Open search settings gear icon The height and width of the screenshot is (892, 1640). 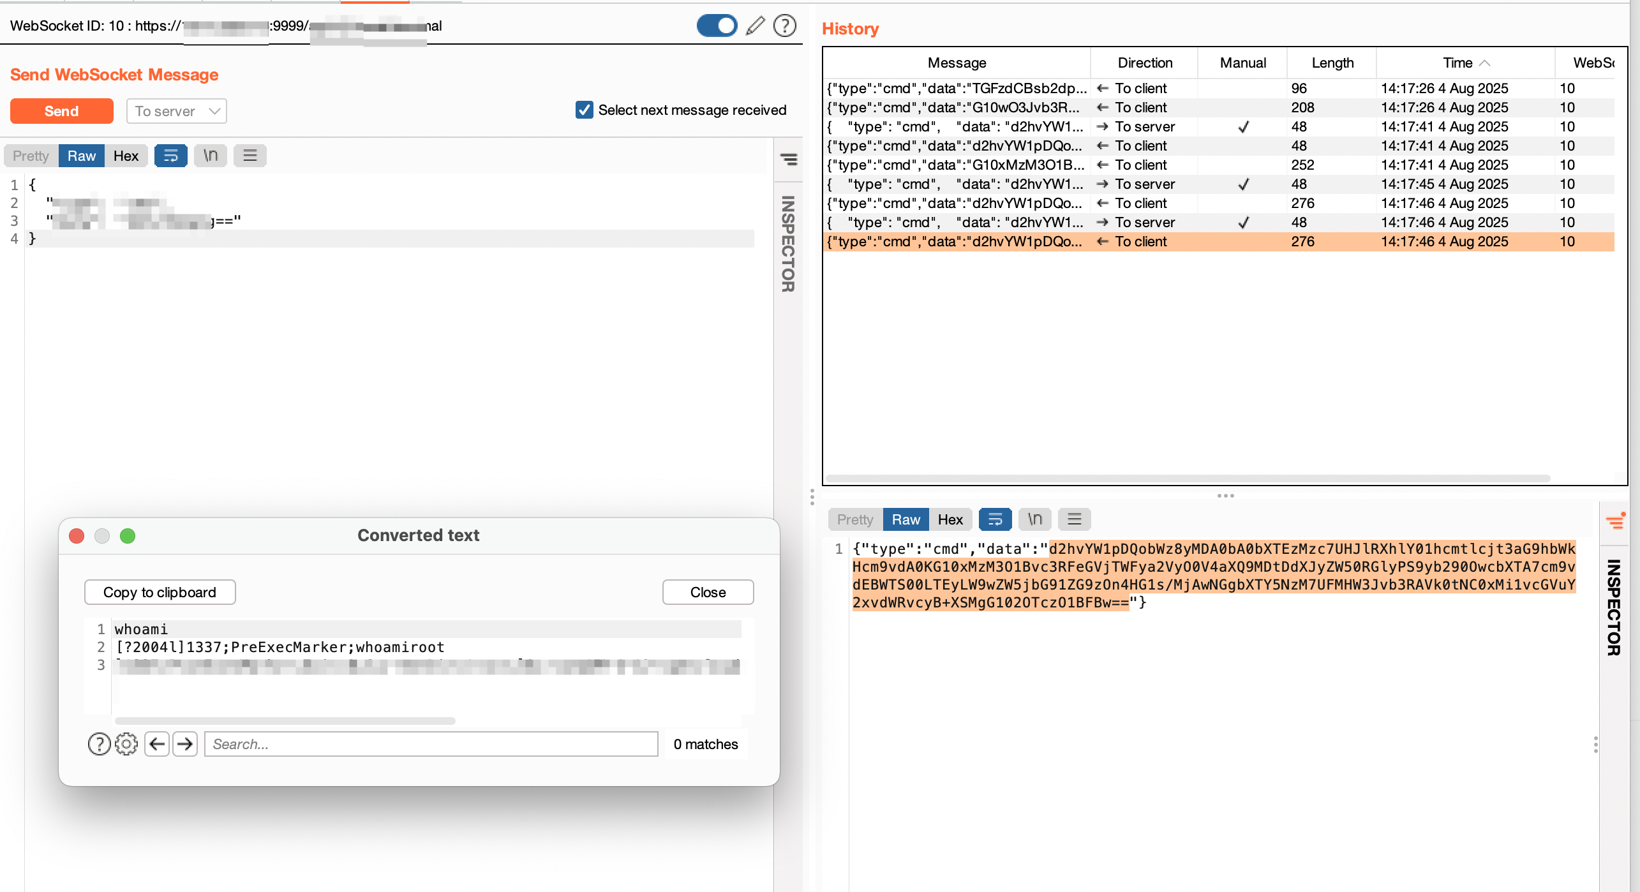pyautogui.click(x=126, y=744)
